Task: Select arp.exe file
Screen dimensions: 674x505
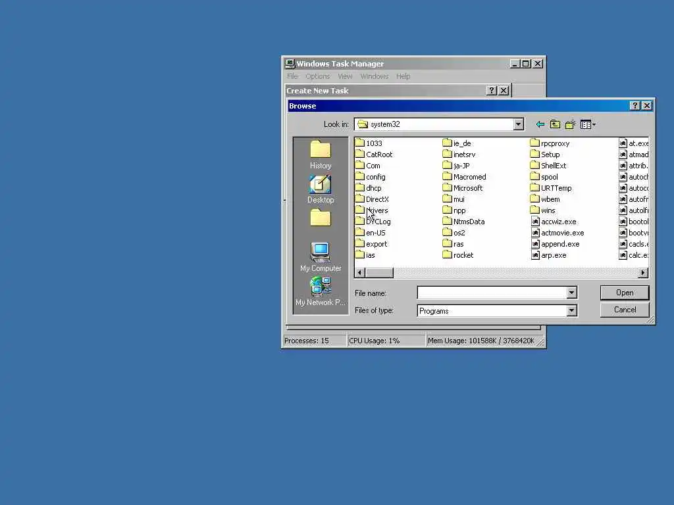Action: click(549, 255)
